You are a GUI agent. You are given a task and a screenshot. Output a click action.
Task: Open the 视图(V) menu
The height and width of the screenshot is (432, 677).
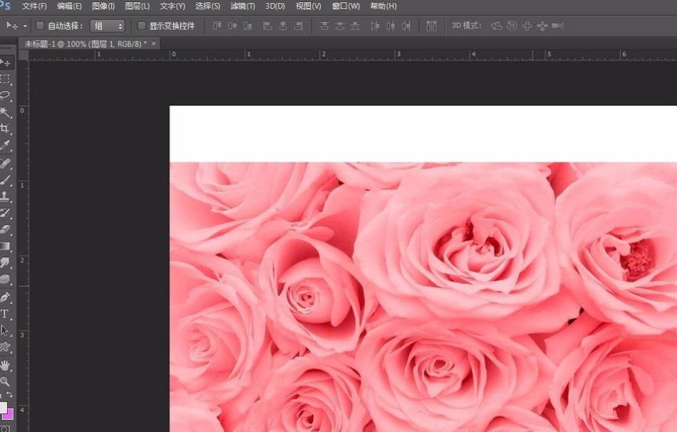coord(309,6)
